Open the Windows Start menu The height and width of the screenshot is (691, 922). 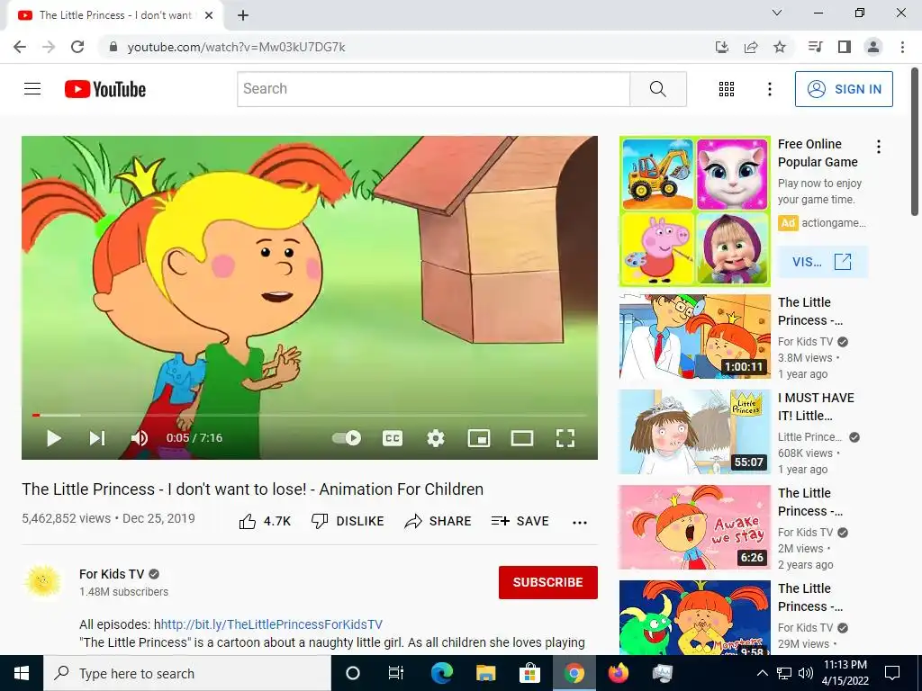(22, 673)
